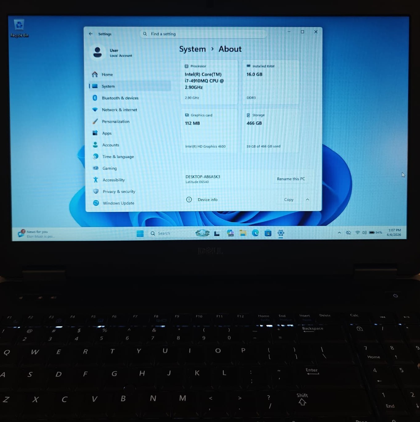The width and height of the screenshot is (420, 422).
Task: Click Intel(R) HD Graphics 4600 text
Action: point(205,147)
